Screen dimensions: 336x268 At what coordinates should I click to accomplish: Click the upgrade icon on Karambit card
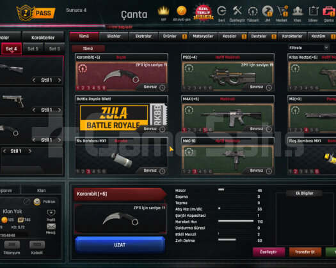click(83, 69)
